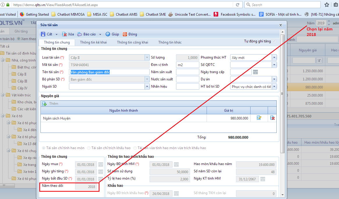Image resolution: width=339 pixels, height=199 pixels.
Task: Open Getting Started Firefox bookmark
Action: click(x=34, y=14)
